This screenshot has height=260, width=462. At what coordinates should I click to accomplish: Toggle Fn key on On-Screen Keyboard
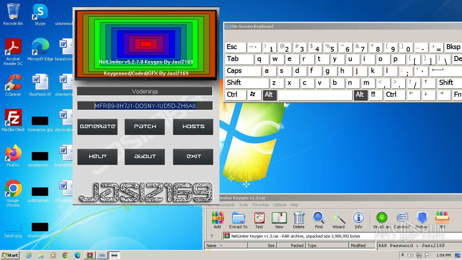[x=457, y=95]
